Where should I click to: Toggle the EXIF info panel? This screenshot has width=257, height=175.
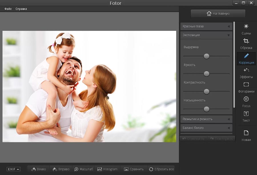(x=13, y=169)
